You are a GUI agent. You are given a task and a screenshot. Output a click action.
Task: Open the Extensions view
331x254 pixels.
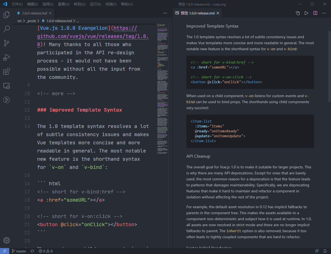point(7,71)
